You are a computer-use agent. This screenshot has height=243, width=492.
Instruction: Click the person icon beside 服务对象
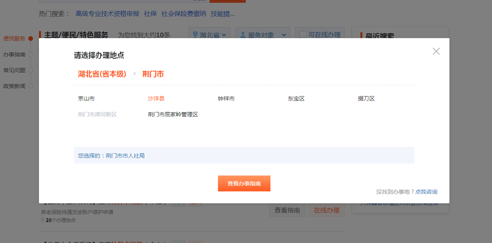tap(243, 35)
